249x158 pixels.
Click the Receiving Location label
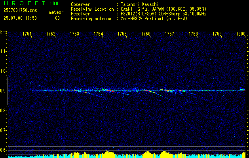(x=92, y=9)
